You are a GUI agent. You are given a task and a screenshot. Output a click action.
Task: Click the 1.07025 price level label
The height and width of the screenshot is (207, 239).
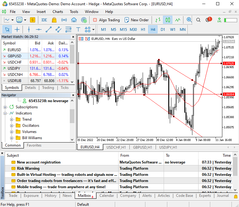[x=229, y=63]
